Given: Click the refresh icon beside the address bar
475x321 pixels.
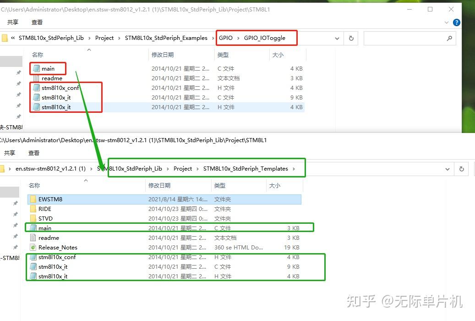Looking at the screenshot, I should 351,38.
